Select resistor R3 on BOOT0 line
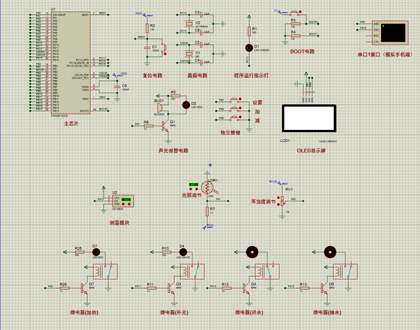This screenshot has width=420, height=330. pos(295,24)
